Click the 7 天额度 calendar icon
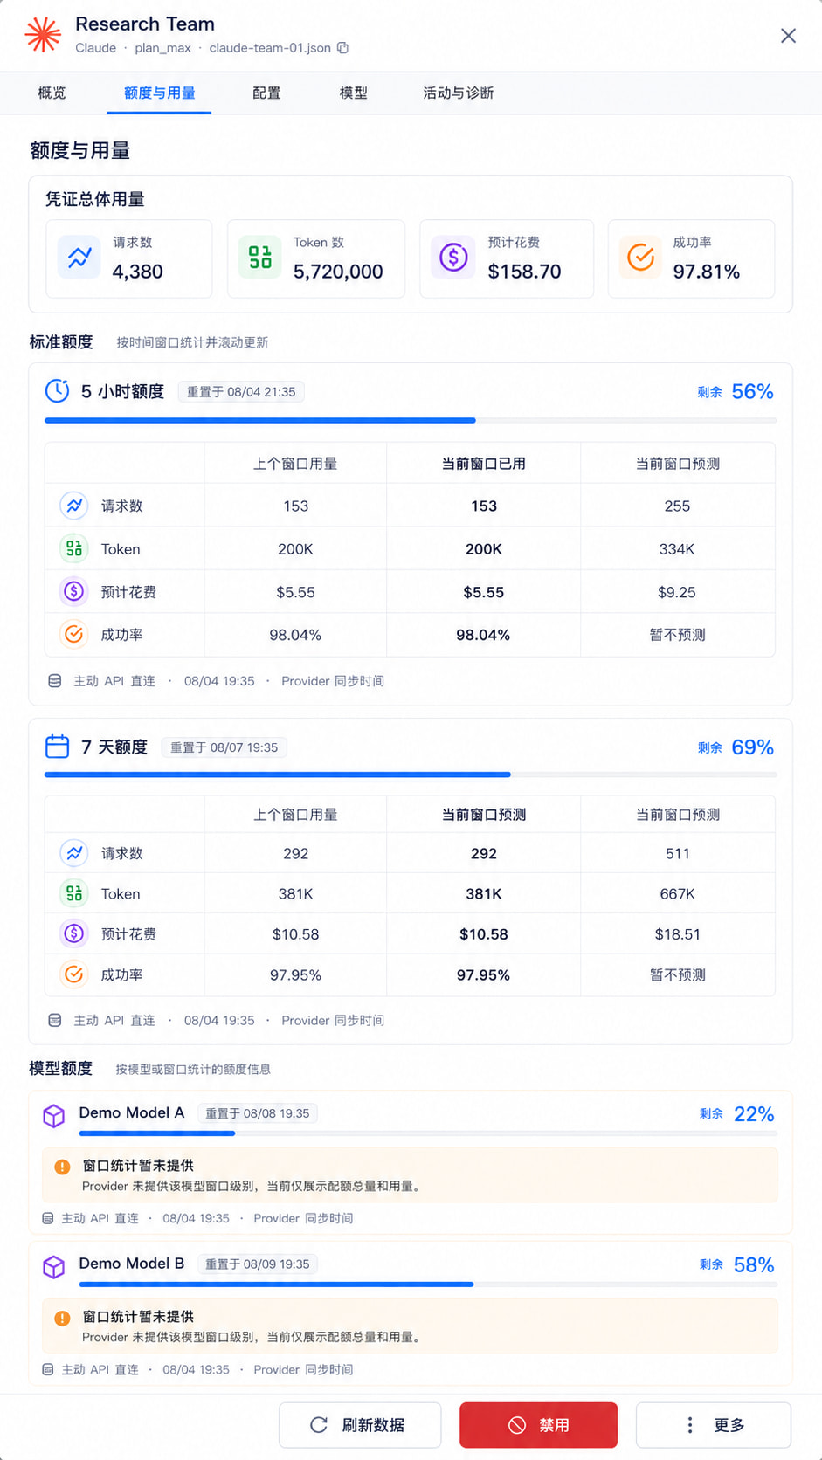822x1460 pixels. click(58, 747)
